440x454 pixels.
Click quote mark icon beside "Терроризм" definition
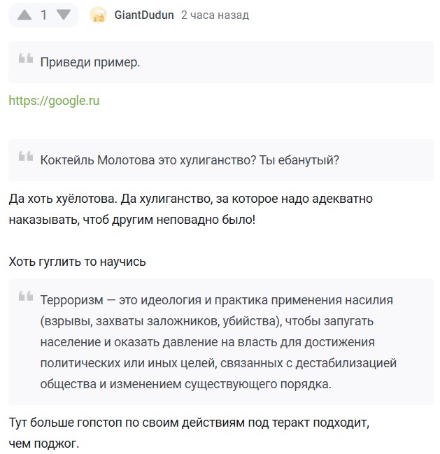(26, 297)
